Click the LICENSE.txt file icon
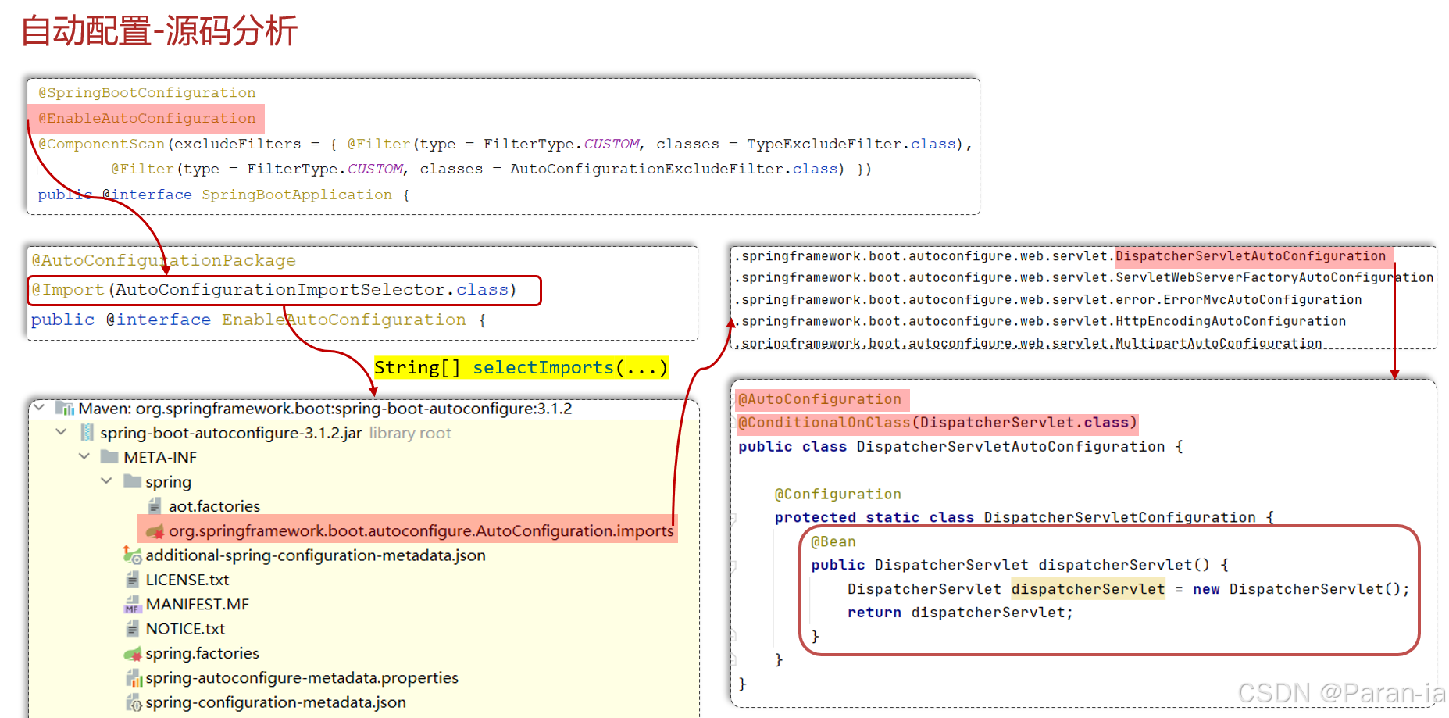Viewport: 1449px width, 718px height. (x=132, y=580)
